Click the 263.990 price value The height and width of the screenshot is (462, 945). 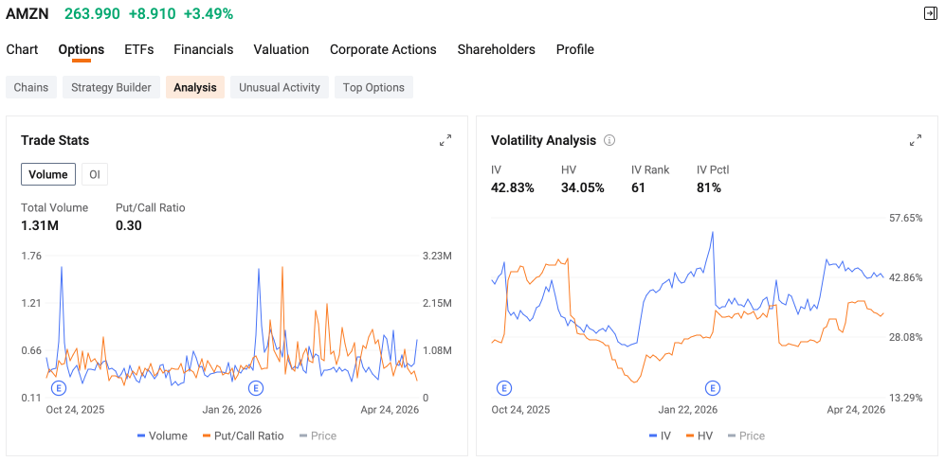(92, 13)
